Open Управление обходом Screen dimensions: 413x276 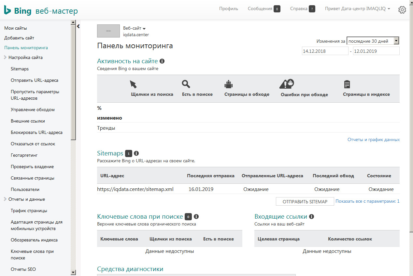click(33, 109)
